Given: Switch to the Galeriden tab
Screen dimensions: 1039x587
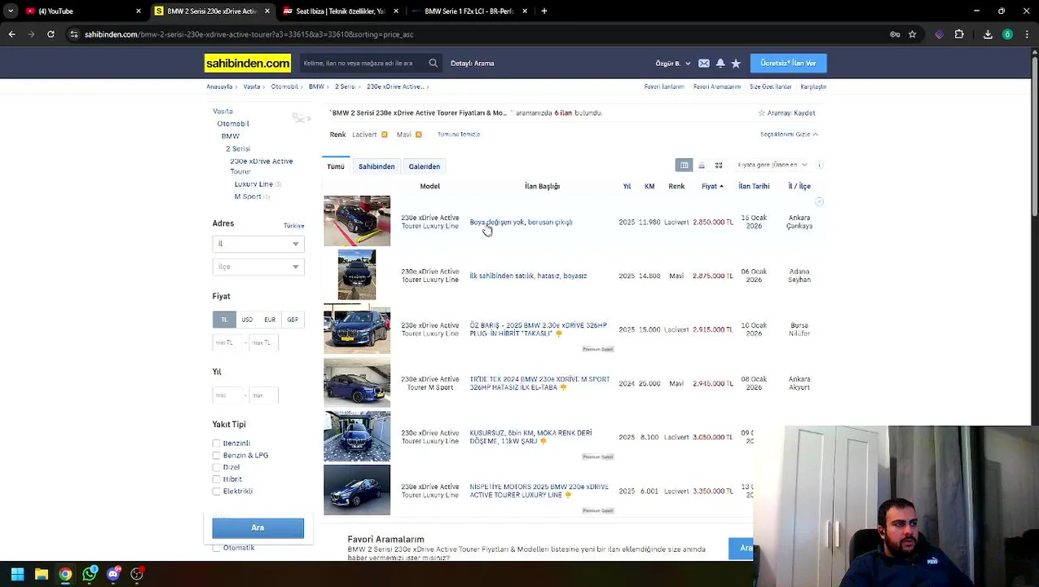Looking at the screenshot, I should point(424,166).
